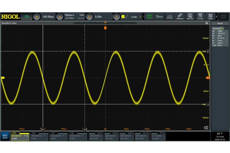Open the Windows layout icon
The image size is (230, 153).
[190, 17]
